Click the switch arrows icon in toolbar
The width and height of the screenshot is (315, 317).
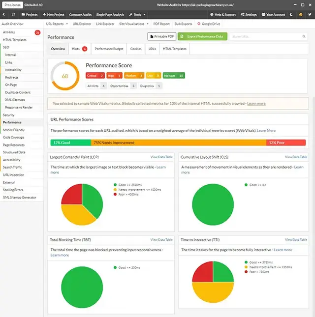[x=13, y=14]
